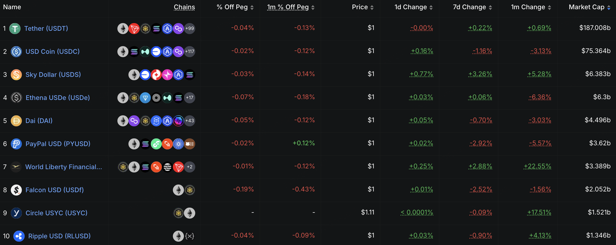Click the Tether coin logo icon

tap(15, 29)
